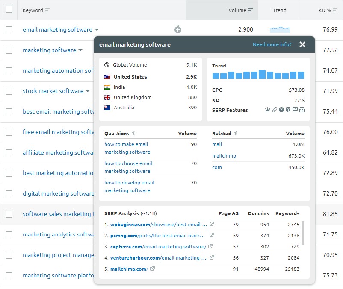Open wpbeginner.com result via external link icon
Screen dimensions: 343x289
pyautogui.click(x=212, y=224)
